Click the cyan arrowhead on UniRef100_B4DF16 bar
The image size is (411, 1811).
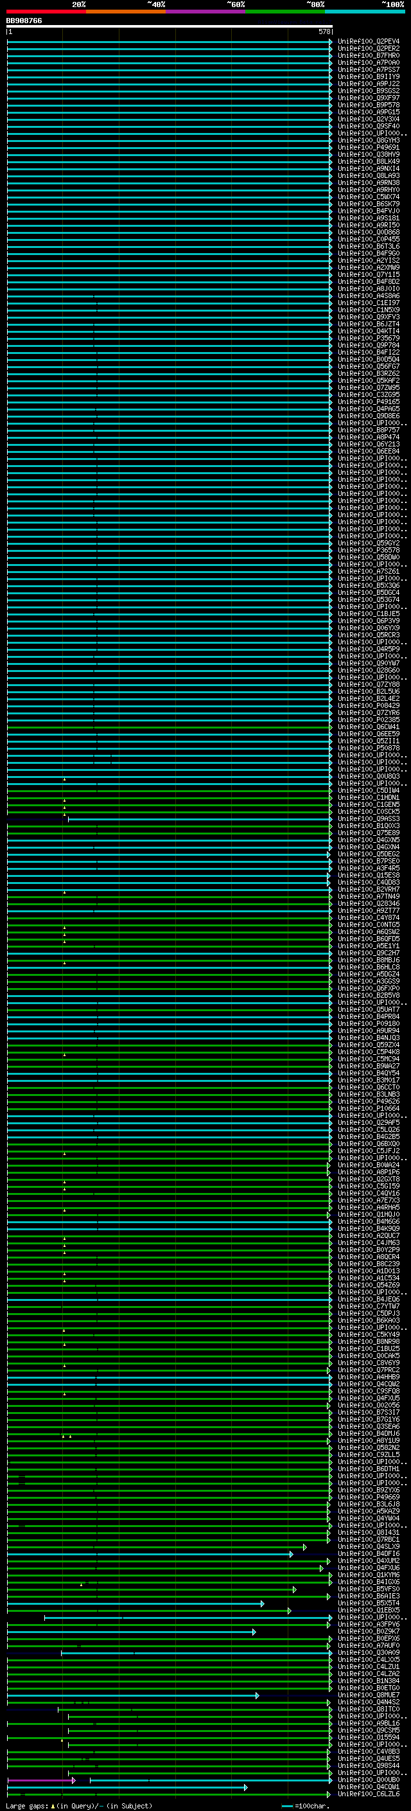tap(291, 1553)
